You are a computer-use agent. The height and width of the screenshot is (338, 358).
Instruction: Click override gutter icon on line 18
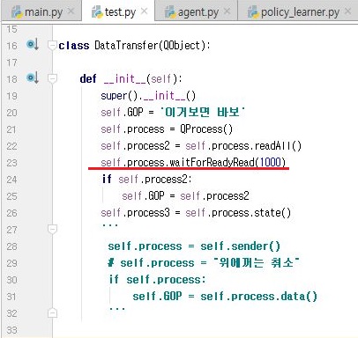coord(33,78)
